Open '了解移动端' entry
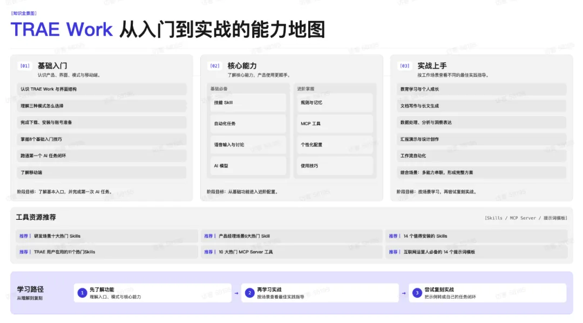The width and height of the screenshot is (583, 323). click(x=101, y=173)
